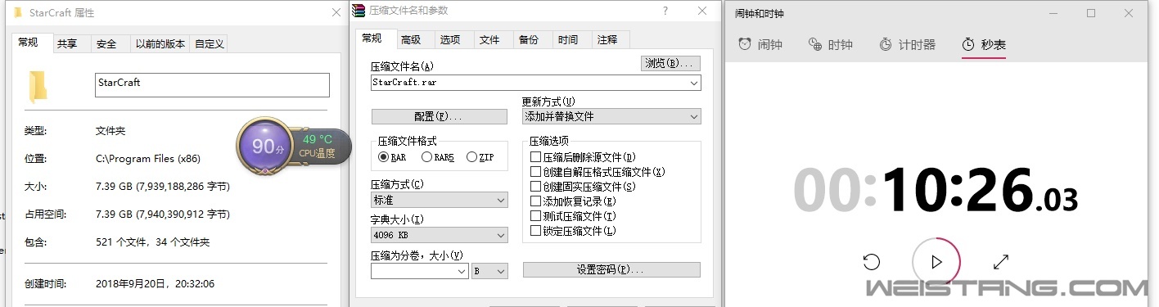Viewport: 1159px width, 307px height.
Task: Enable 创建自解压格式压缩文件 checkbox
Action: pos(598,172)
